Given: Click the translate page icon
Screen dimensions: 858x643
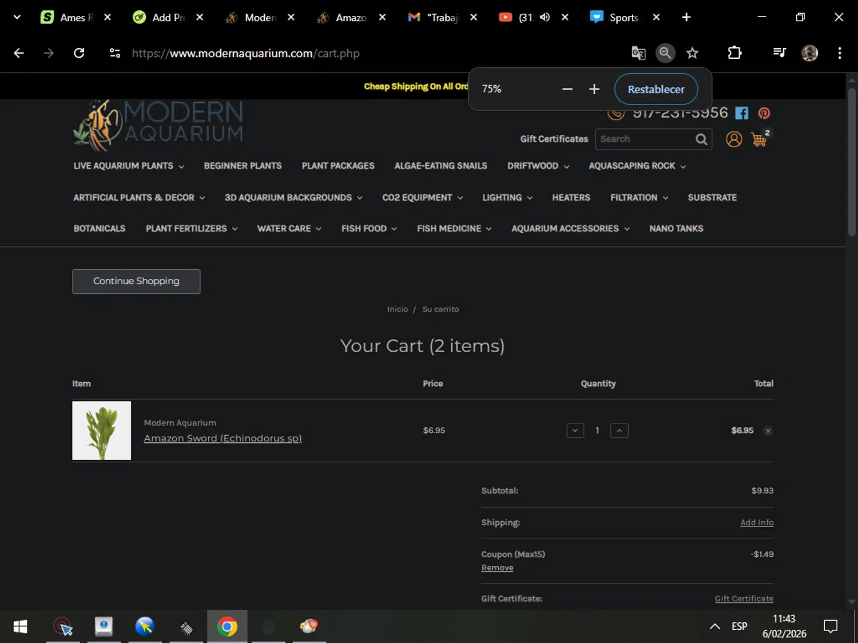Looking at the screenshot, I should pyautogui.click(x=638, y=53).
